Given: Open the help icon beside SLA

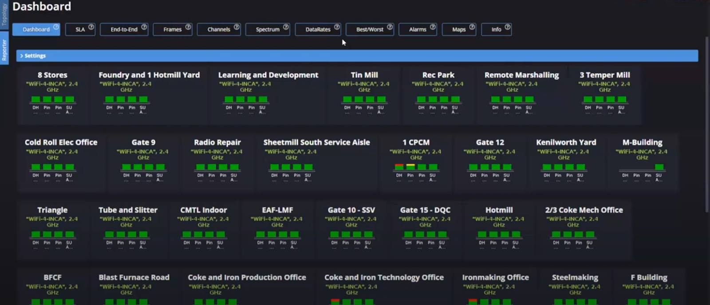Looking at the screenshot, I should pos(91,27).
